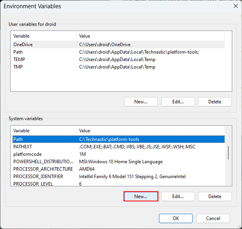242x229 pixels.
Task: Select PROCESSOR_ARCHITECTURE system variable
Action: coord(43,169)
